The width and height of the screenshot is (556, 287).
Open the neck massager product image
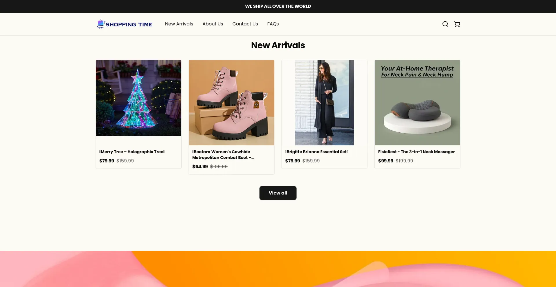coord(417,103)
